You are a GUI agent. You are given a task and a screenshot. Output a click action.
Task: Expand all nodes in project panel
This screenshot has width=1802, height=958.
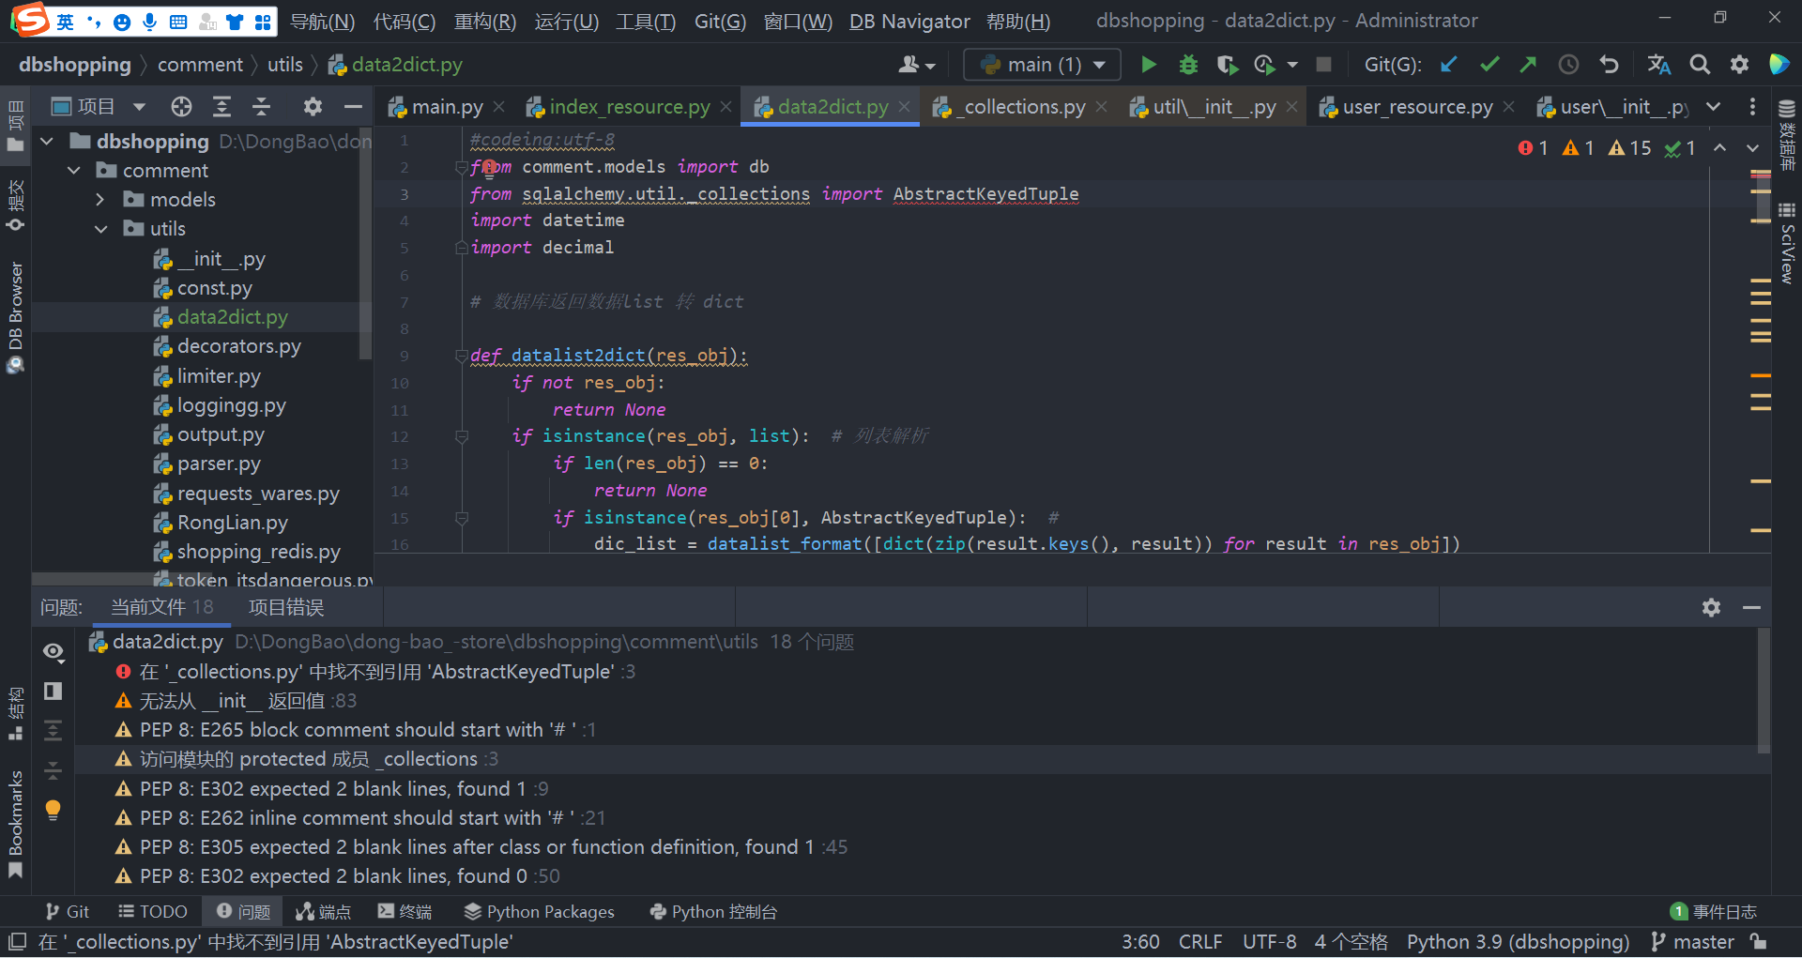tap(221, 107)
